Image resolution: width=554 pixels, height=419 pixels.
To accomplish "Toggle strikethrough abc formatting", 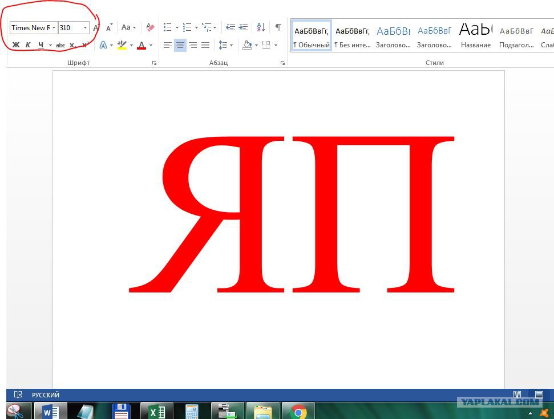I will click(x=60, y=45).
